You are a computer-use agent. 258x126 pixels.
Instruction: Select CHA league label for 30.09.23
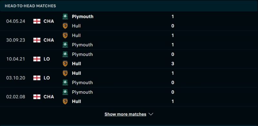(49, 40)
